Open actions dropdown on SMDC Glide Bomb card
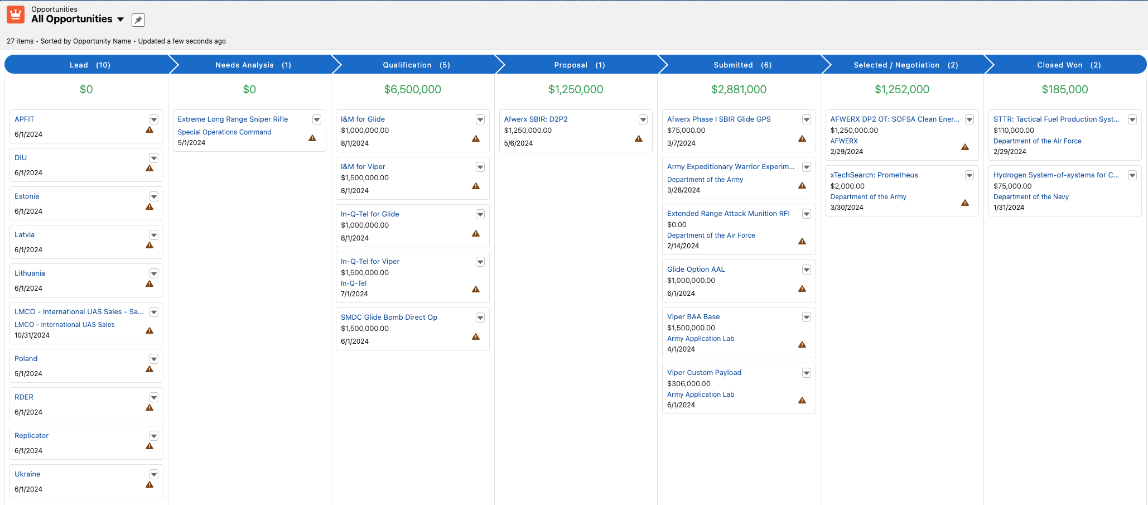Viewport: 1148px width, 505px height. tap(480, 318)
